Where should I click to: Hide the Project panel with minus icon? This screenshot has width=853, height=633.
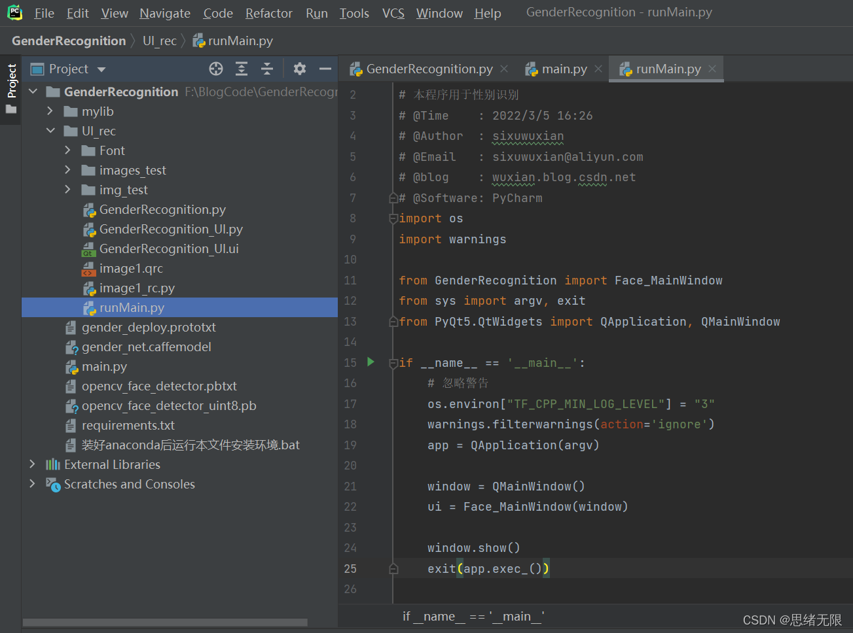pyautogui.click(x=325, y=69)
